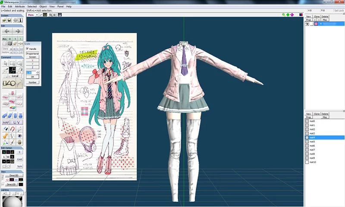Toggle object visibility eye in object panel

307,24
